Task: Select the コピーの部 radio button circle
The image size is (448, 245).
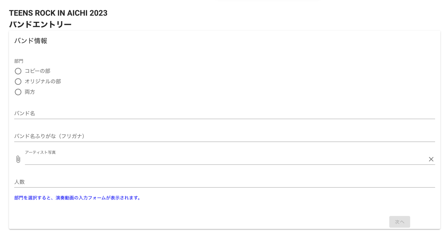Action: 18,71
